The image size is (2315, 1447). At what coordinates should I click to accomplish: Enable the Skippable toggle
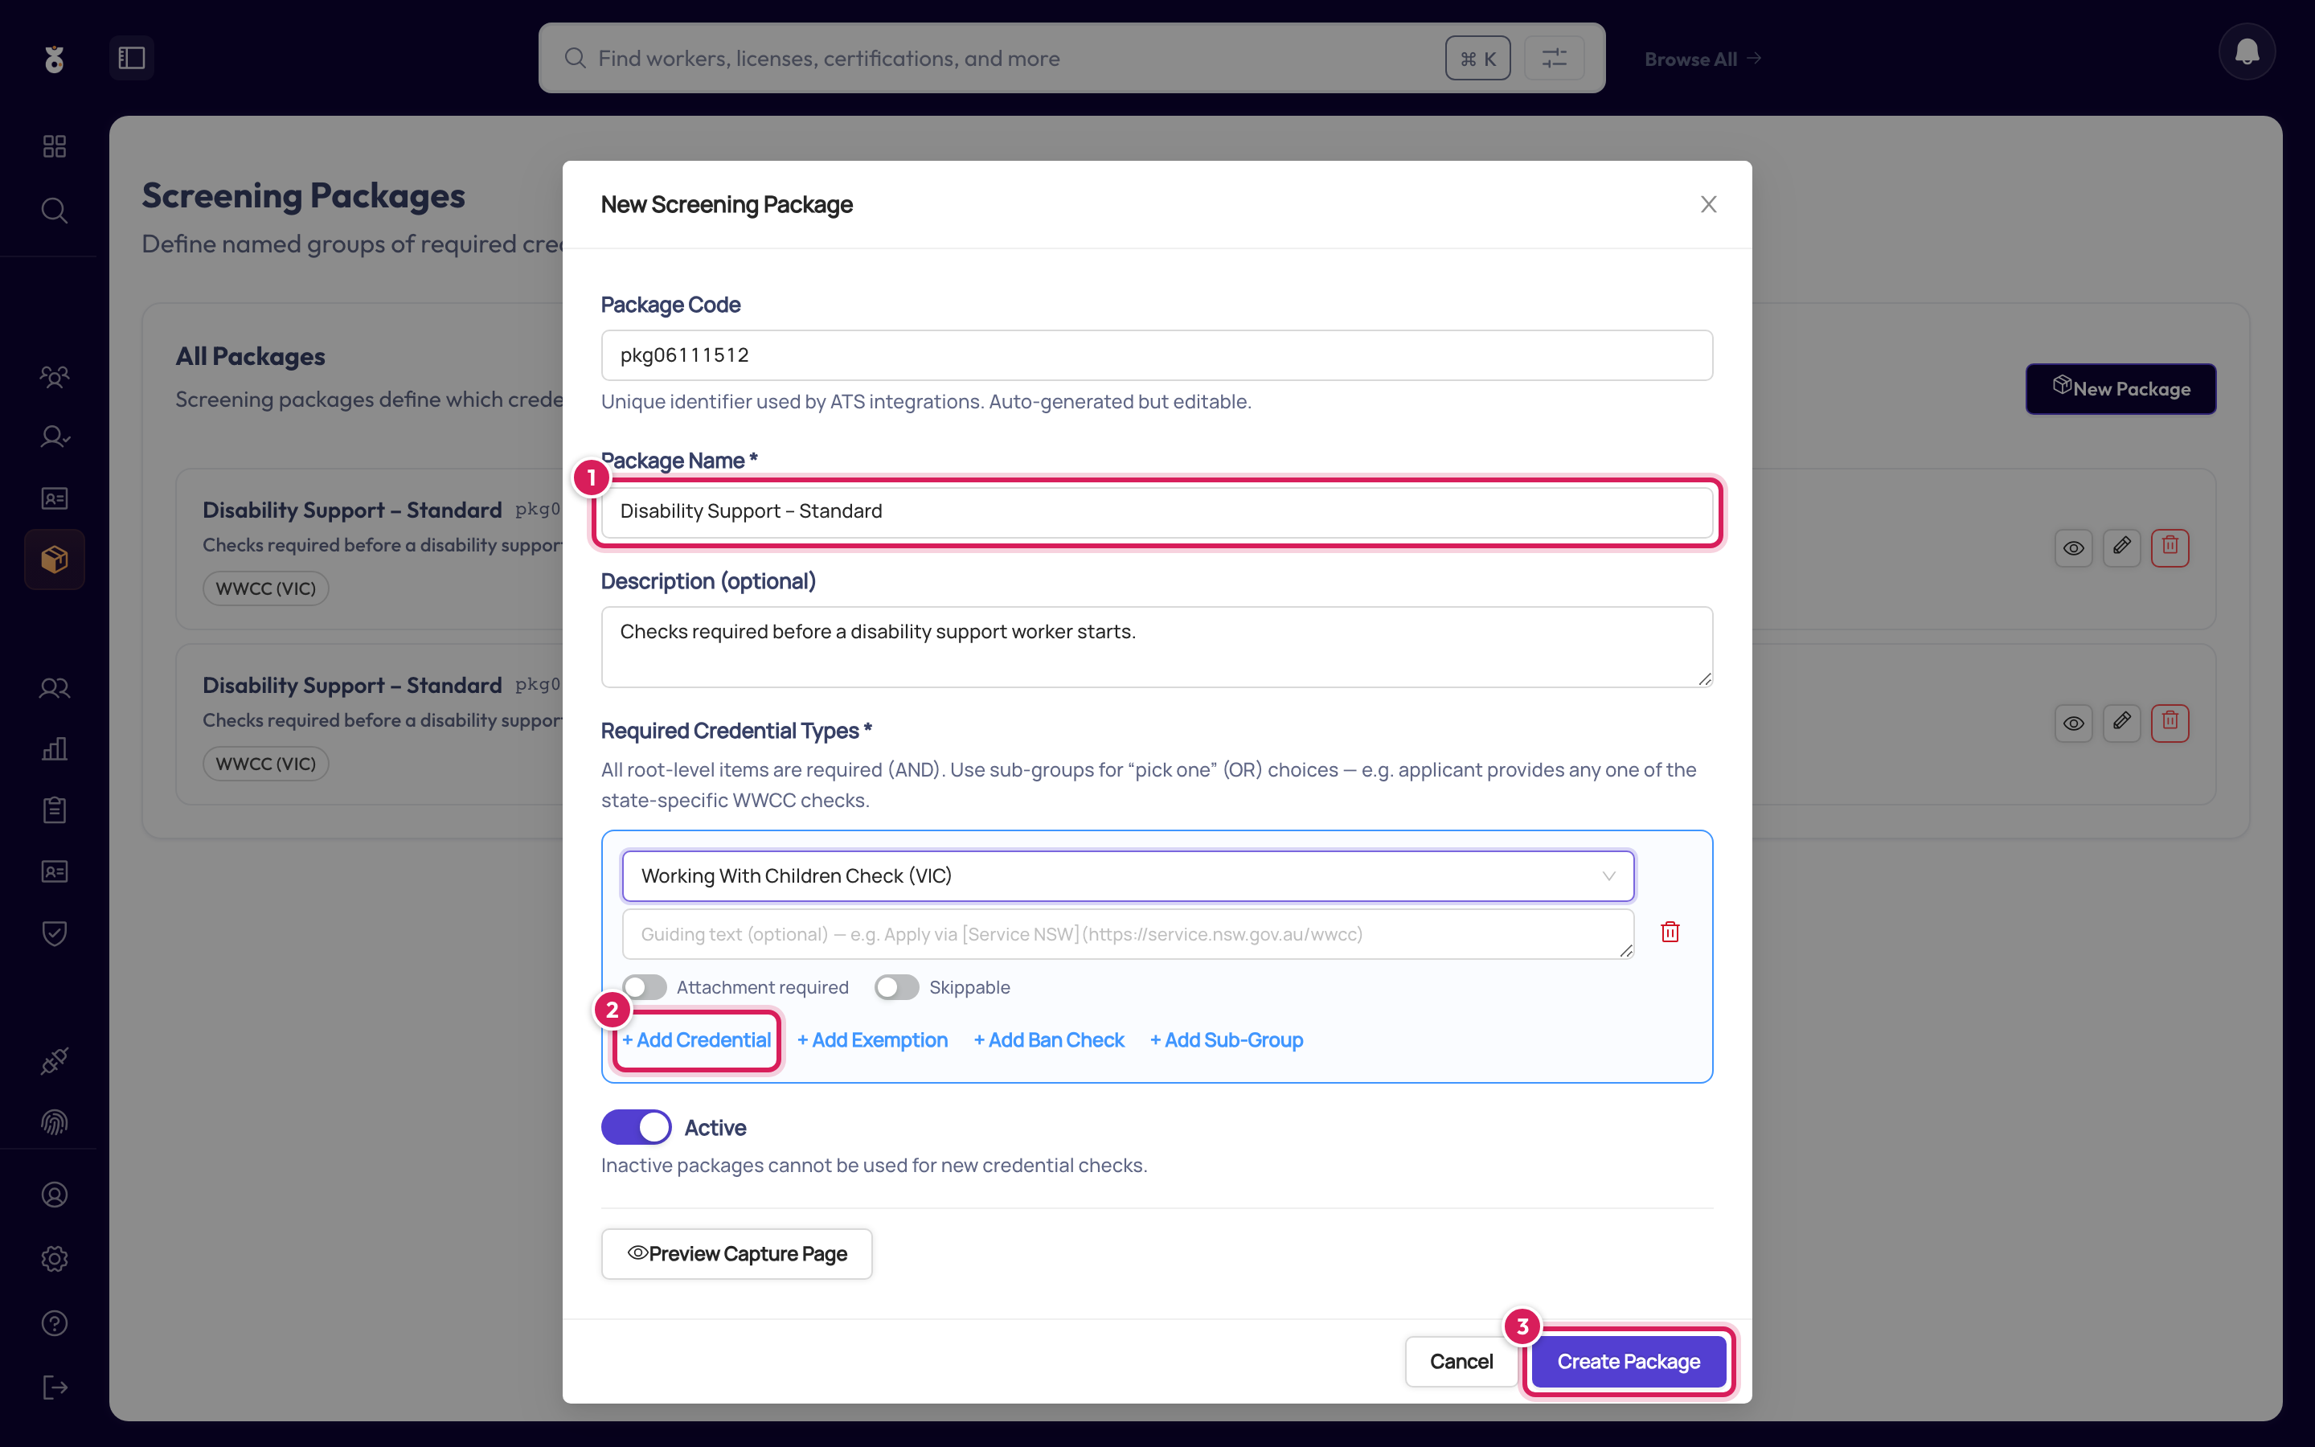pos(896,986)
